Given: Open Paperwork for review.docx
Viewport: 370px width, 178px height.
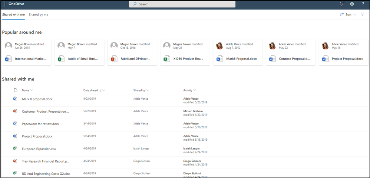Looking at the screenshot, I should 40,124.
